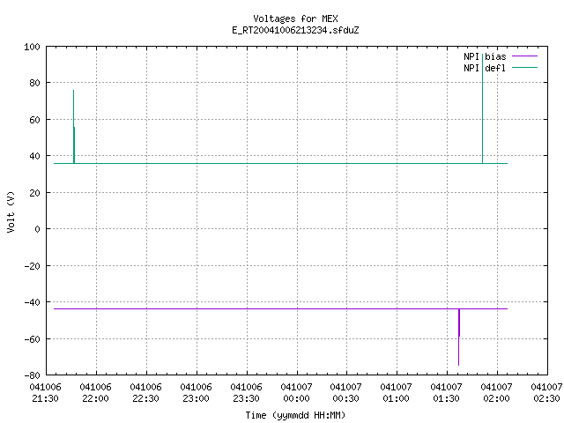Click the x-axis label 041007 01:00

pyautogui.click(x=396, y=393)
